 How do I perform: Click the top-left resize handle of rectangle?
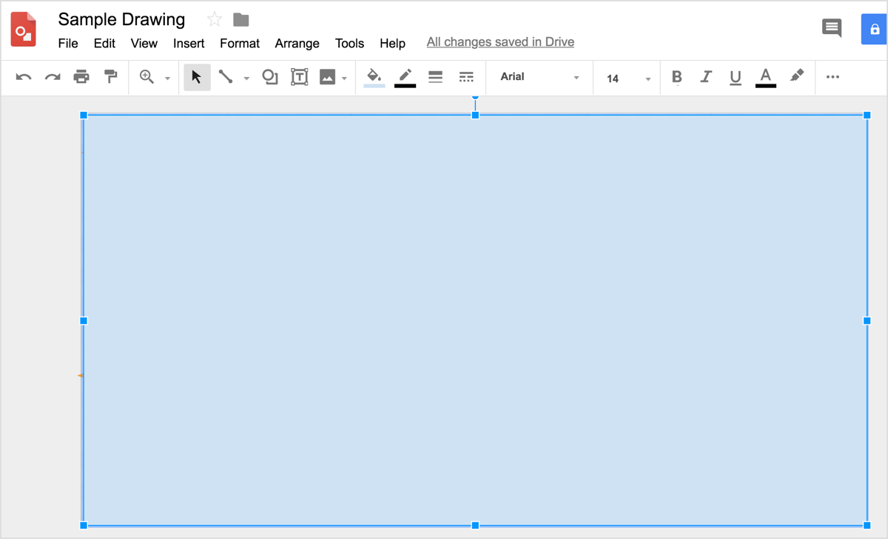(x=84, y=115)
